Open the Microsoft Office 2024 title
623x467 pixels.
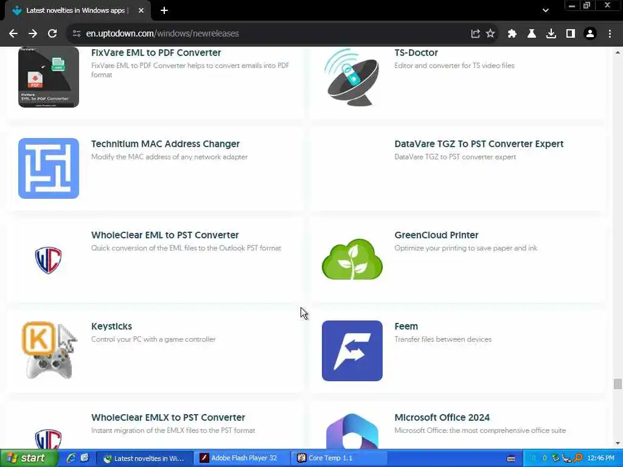pos(442,417)
